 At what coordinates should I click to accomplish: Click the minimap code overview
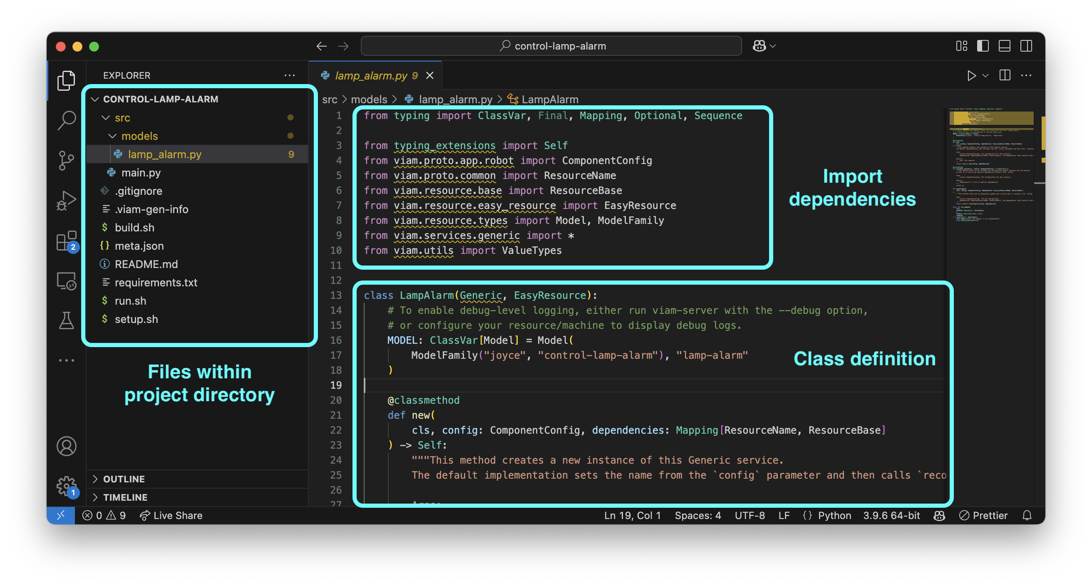[x=992, y=165]
